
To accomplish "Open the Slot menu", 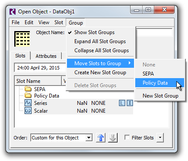I will tap(59, 22).
